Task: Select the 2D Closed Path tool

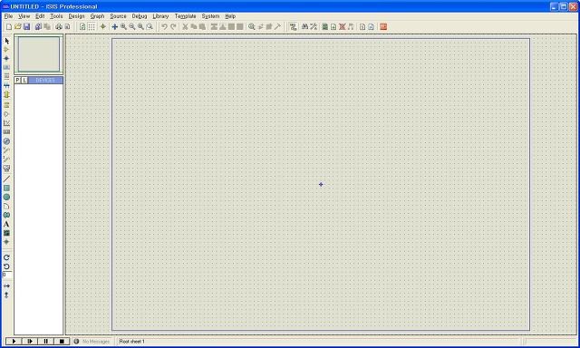Action: [x=6, y=215]
